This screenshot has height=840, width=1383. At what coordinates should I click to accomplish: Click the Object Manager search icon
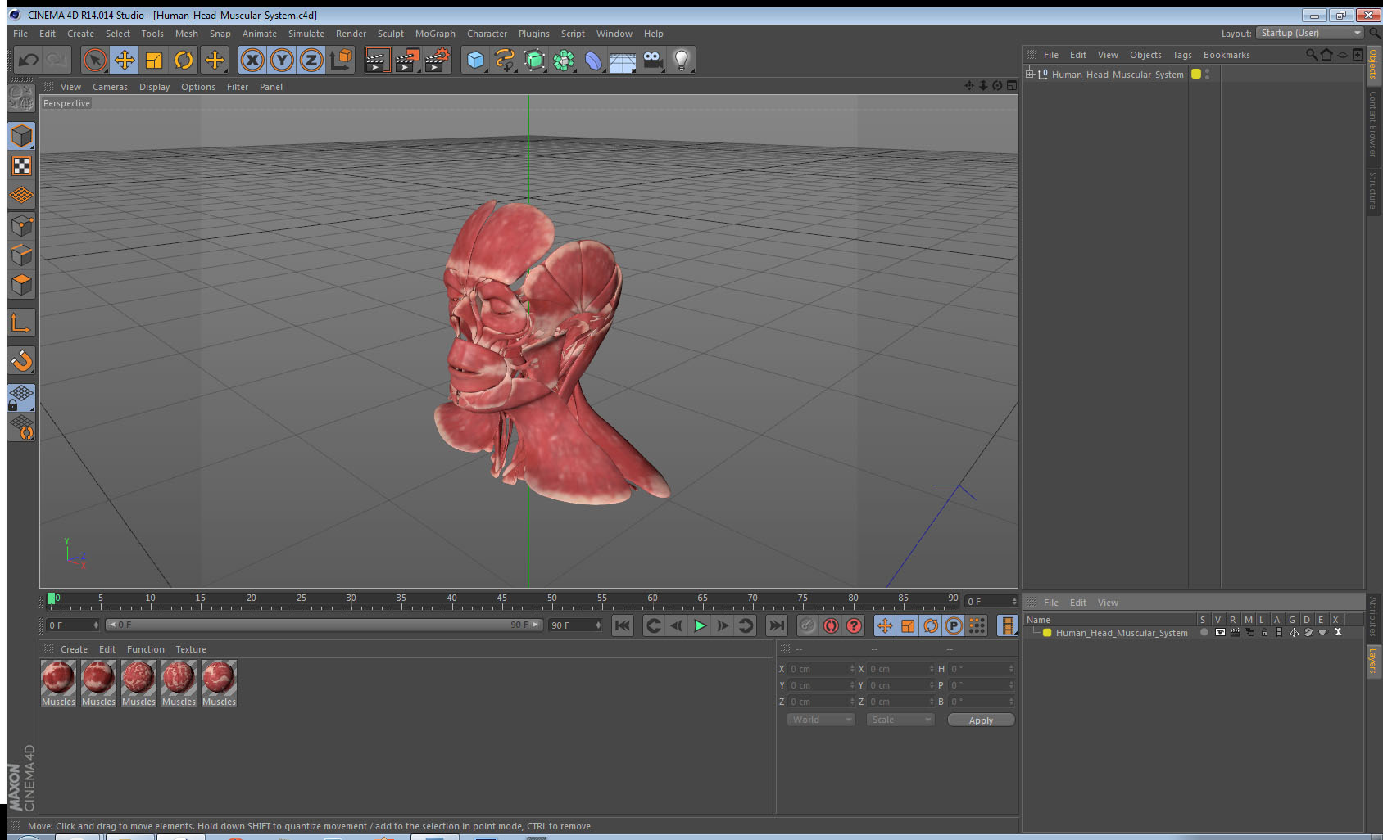[x=1312, y=55]
